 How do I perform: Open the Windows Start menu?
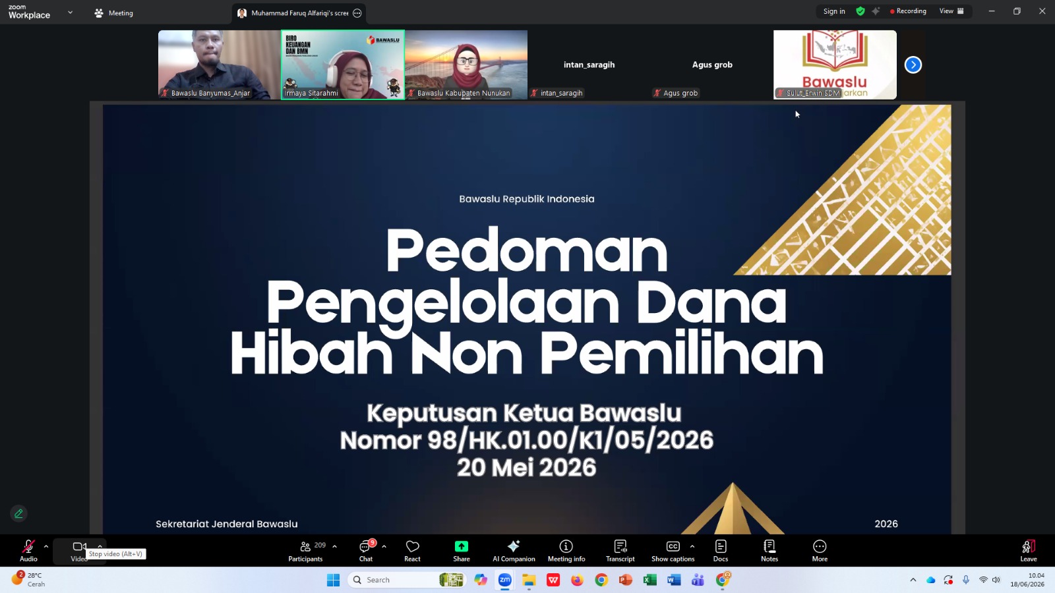334,580
